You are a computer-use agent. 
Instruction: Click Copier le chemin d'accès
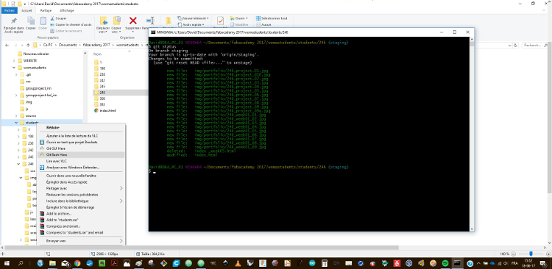71,24
